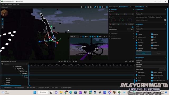Click the timeline search field
Screen dimensions: 169x95
coord(16,64)
